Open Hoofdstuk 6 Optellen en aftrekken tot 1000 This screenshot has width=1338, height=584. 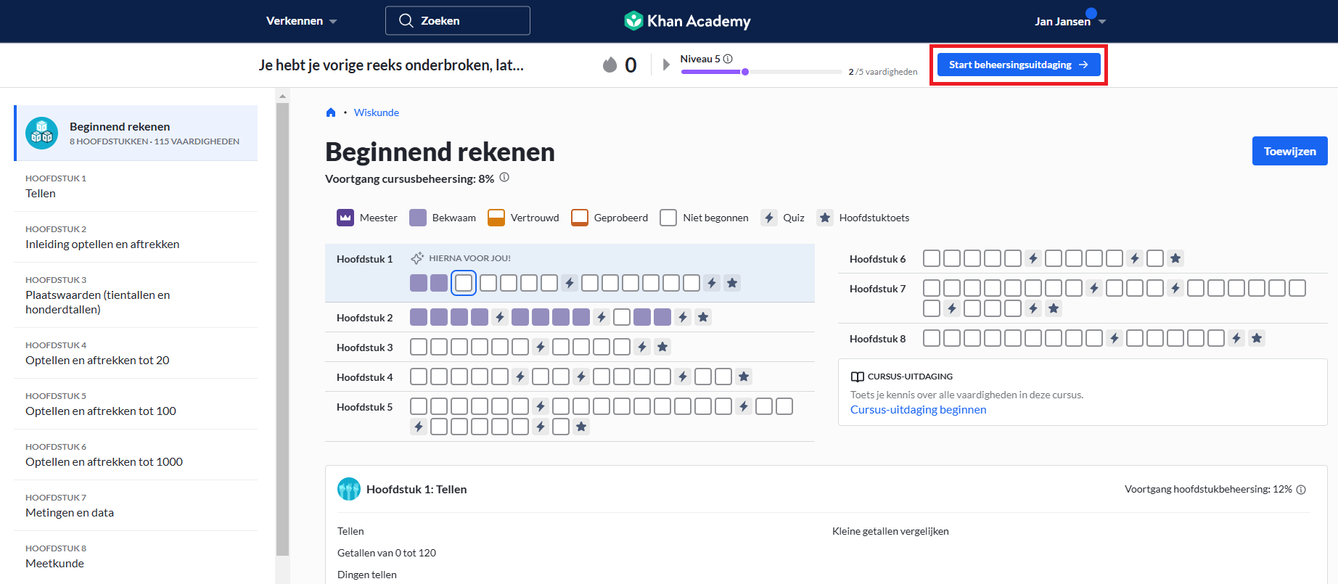point(136,455)
